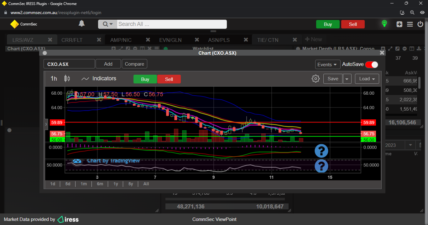
Task: Open the hamburger main menu
Action: pos(410,24)
